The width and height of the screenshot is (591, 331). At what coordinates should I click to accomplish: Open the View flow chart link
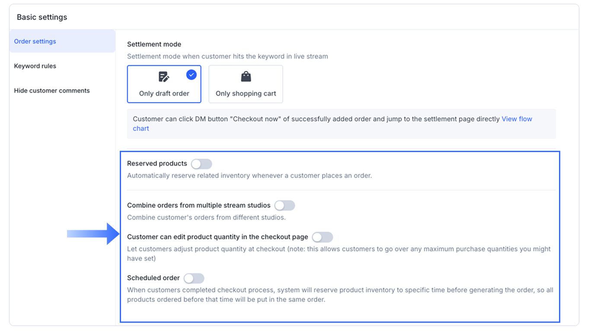517,119
